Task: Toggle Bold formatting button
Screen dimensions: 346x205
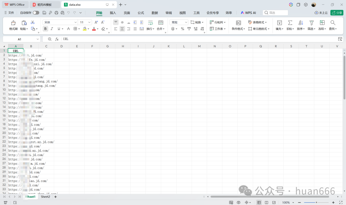Action: click(45, 29)
